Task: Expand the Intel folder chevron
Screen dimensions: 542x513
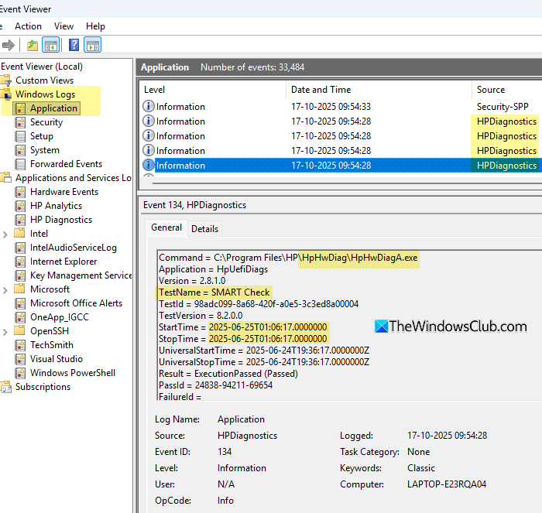Action: click(x=5, y=234)
